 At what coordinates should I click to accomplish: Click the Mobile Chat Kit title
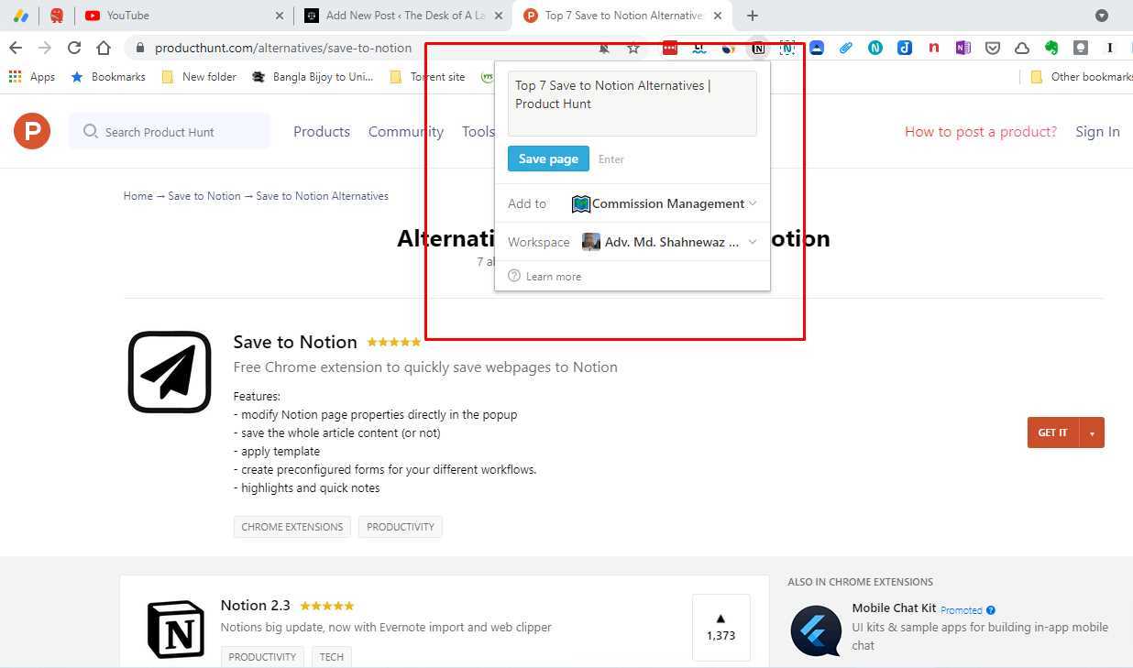894,608
